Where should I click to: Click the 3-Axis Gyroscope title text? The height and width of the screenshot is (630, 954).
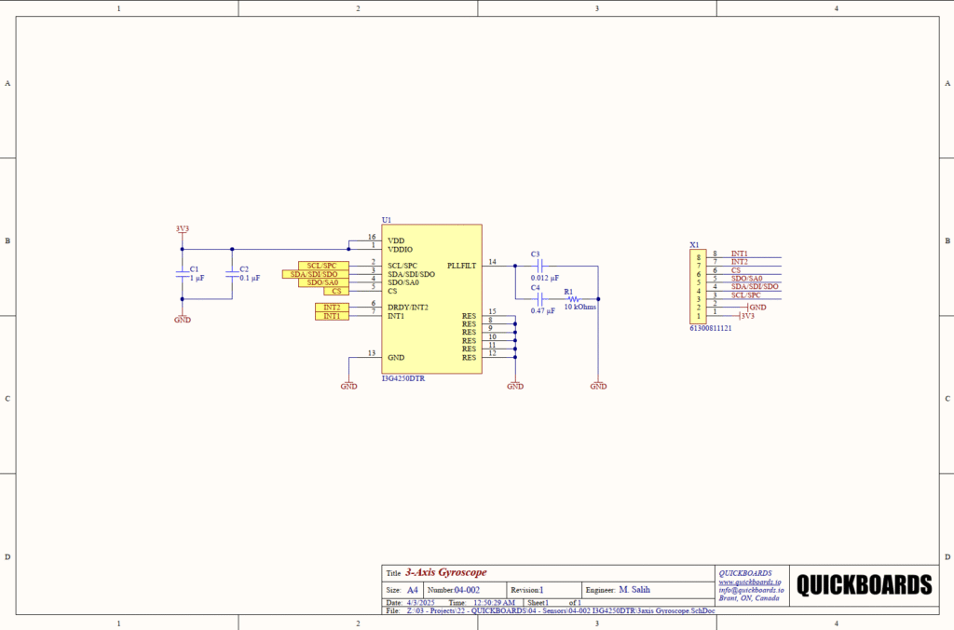pos(445,572)
